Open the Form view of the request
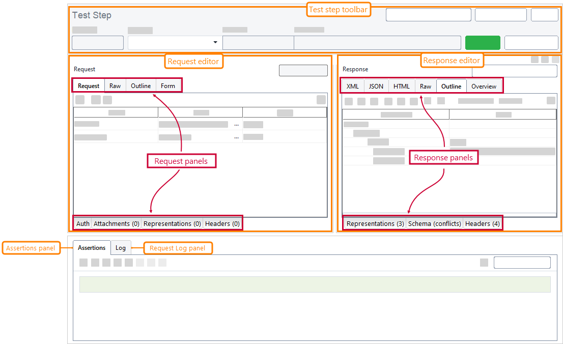This screenshot has height=344, width=563. pos(167,85)
